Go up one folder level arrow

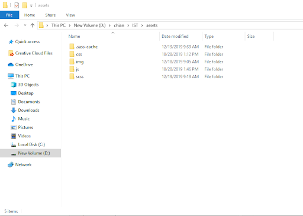(x=33, y=25)
